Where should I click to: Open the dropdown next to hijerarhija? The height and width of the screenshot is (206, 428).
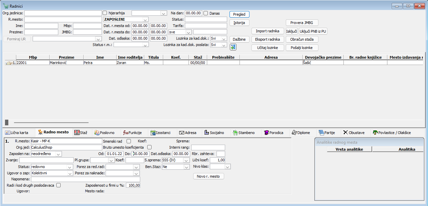tap(164, 13)
